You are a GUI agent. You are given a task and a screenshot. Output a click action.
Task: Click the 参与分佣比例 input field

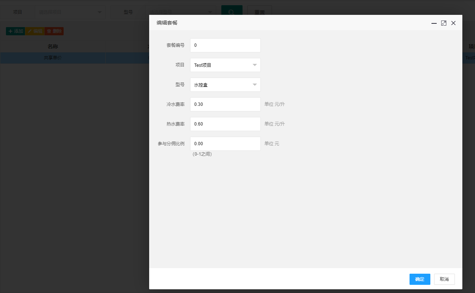[225, 144]
